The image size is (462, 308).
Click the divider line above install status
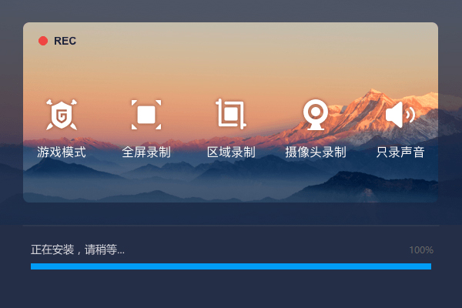(231, 226)
